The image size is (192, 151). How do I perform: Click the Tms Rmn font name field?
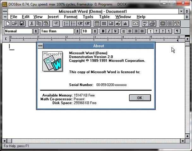pyautogui.click(x=57, y=31)
